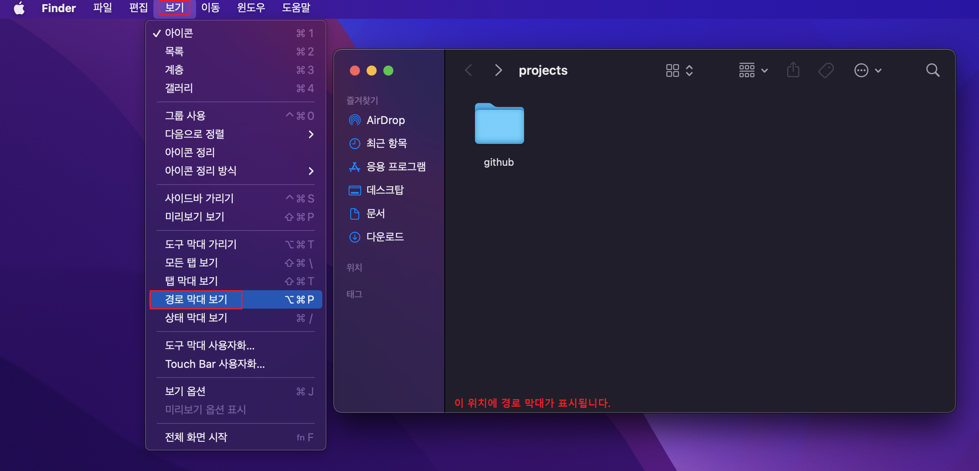Click 도구 막대 사용자화... menu entry
The height and width of the screenshot is (471, 979).
pyautogui.click(x=209, y=345)
